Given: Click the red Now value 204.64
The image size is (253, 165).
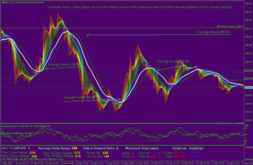Looking at the screenshot, I should 179,156.
